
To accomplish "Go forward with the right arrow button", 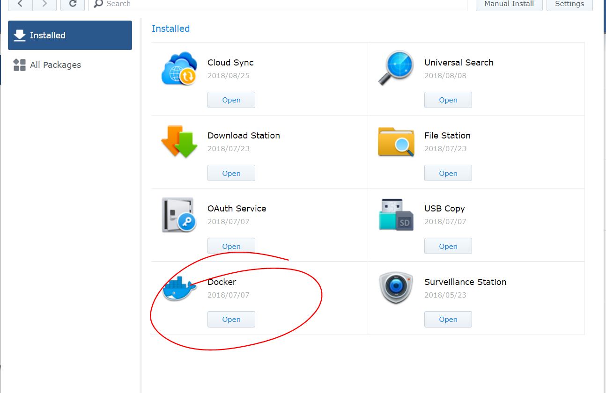I will (x=44, y=4).
